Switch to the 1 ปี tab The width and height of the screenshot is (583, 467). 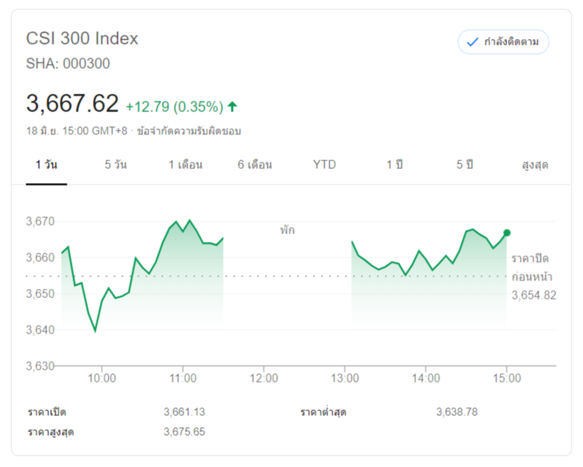point(394,165)
